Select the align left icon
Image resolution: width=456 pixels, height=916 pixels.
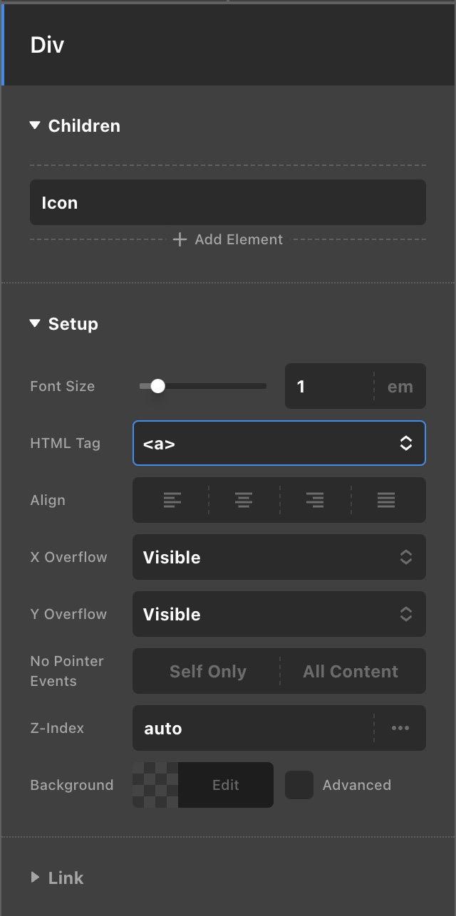[172, 500]
